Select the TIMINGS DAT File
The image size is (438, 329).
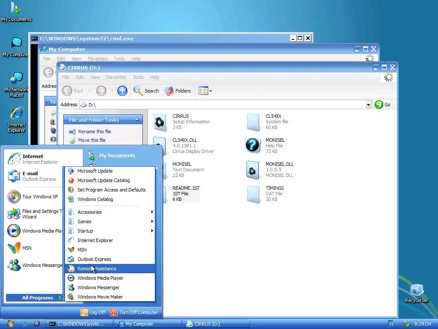(265, 194)
